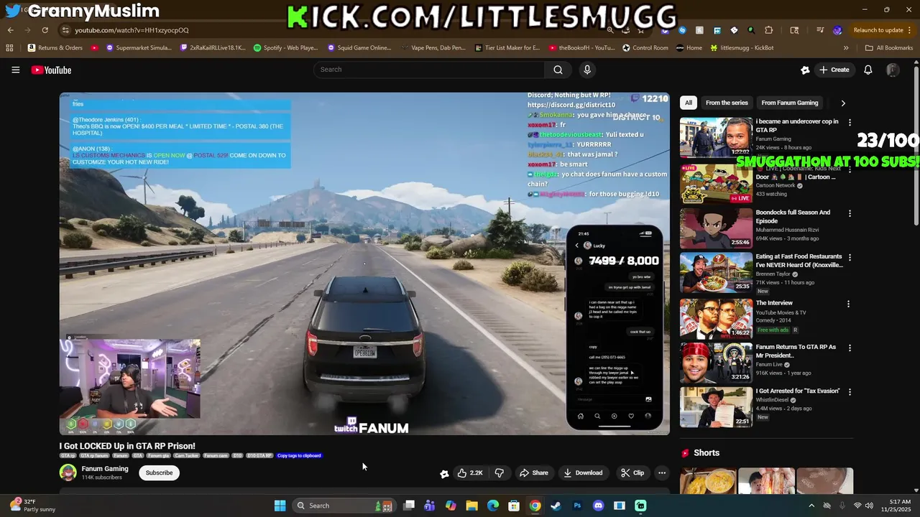
Task: Open Steam from the taskbar
Action: click(x=556, y=506)
